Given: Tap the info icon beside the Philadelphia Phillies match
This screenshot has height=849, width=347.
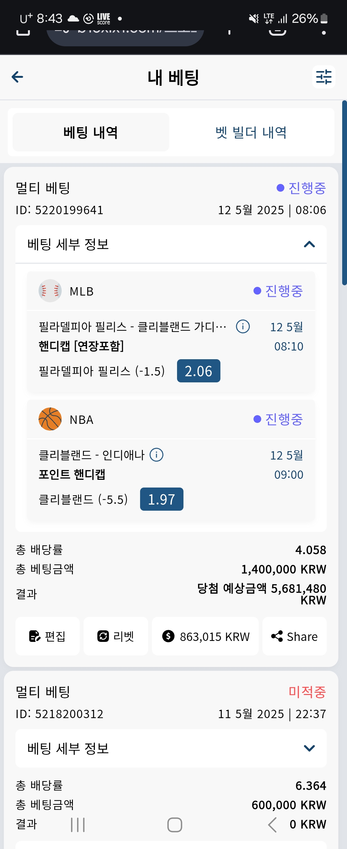Looking at the screenshot, I should pos(243,327).
